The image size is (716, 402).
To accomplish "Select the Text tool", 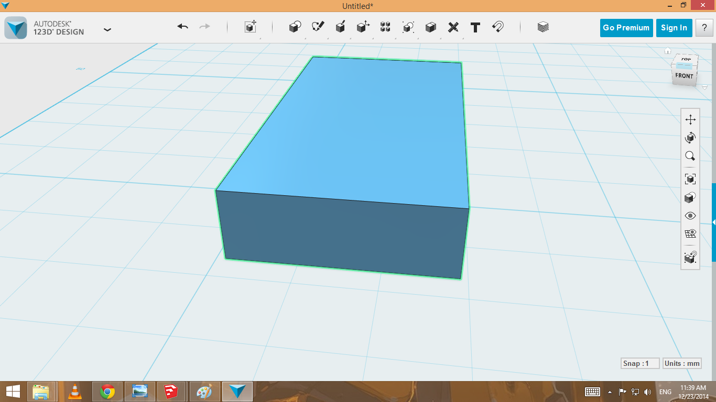I will click(475, 27).
